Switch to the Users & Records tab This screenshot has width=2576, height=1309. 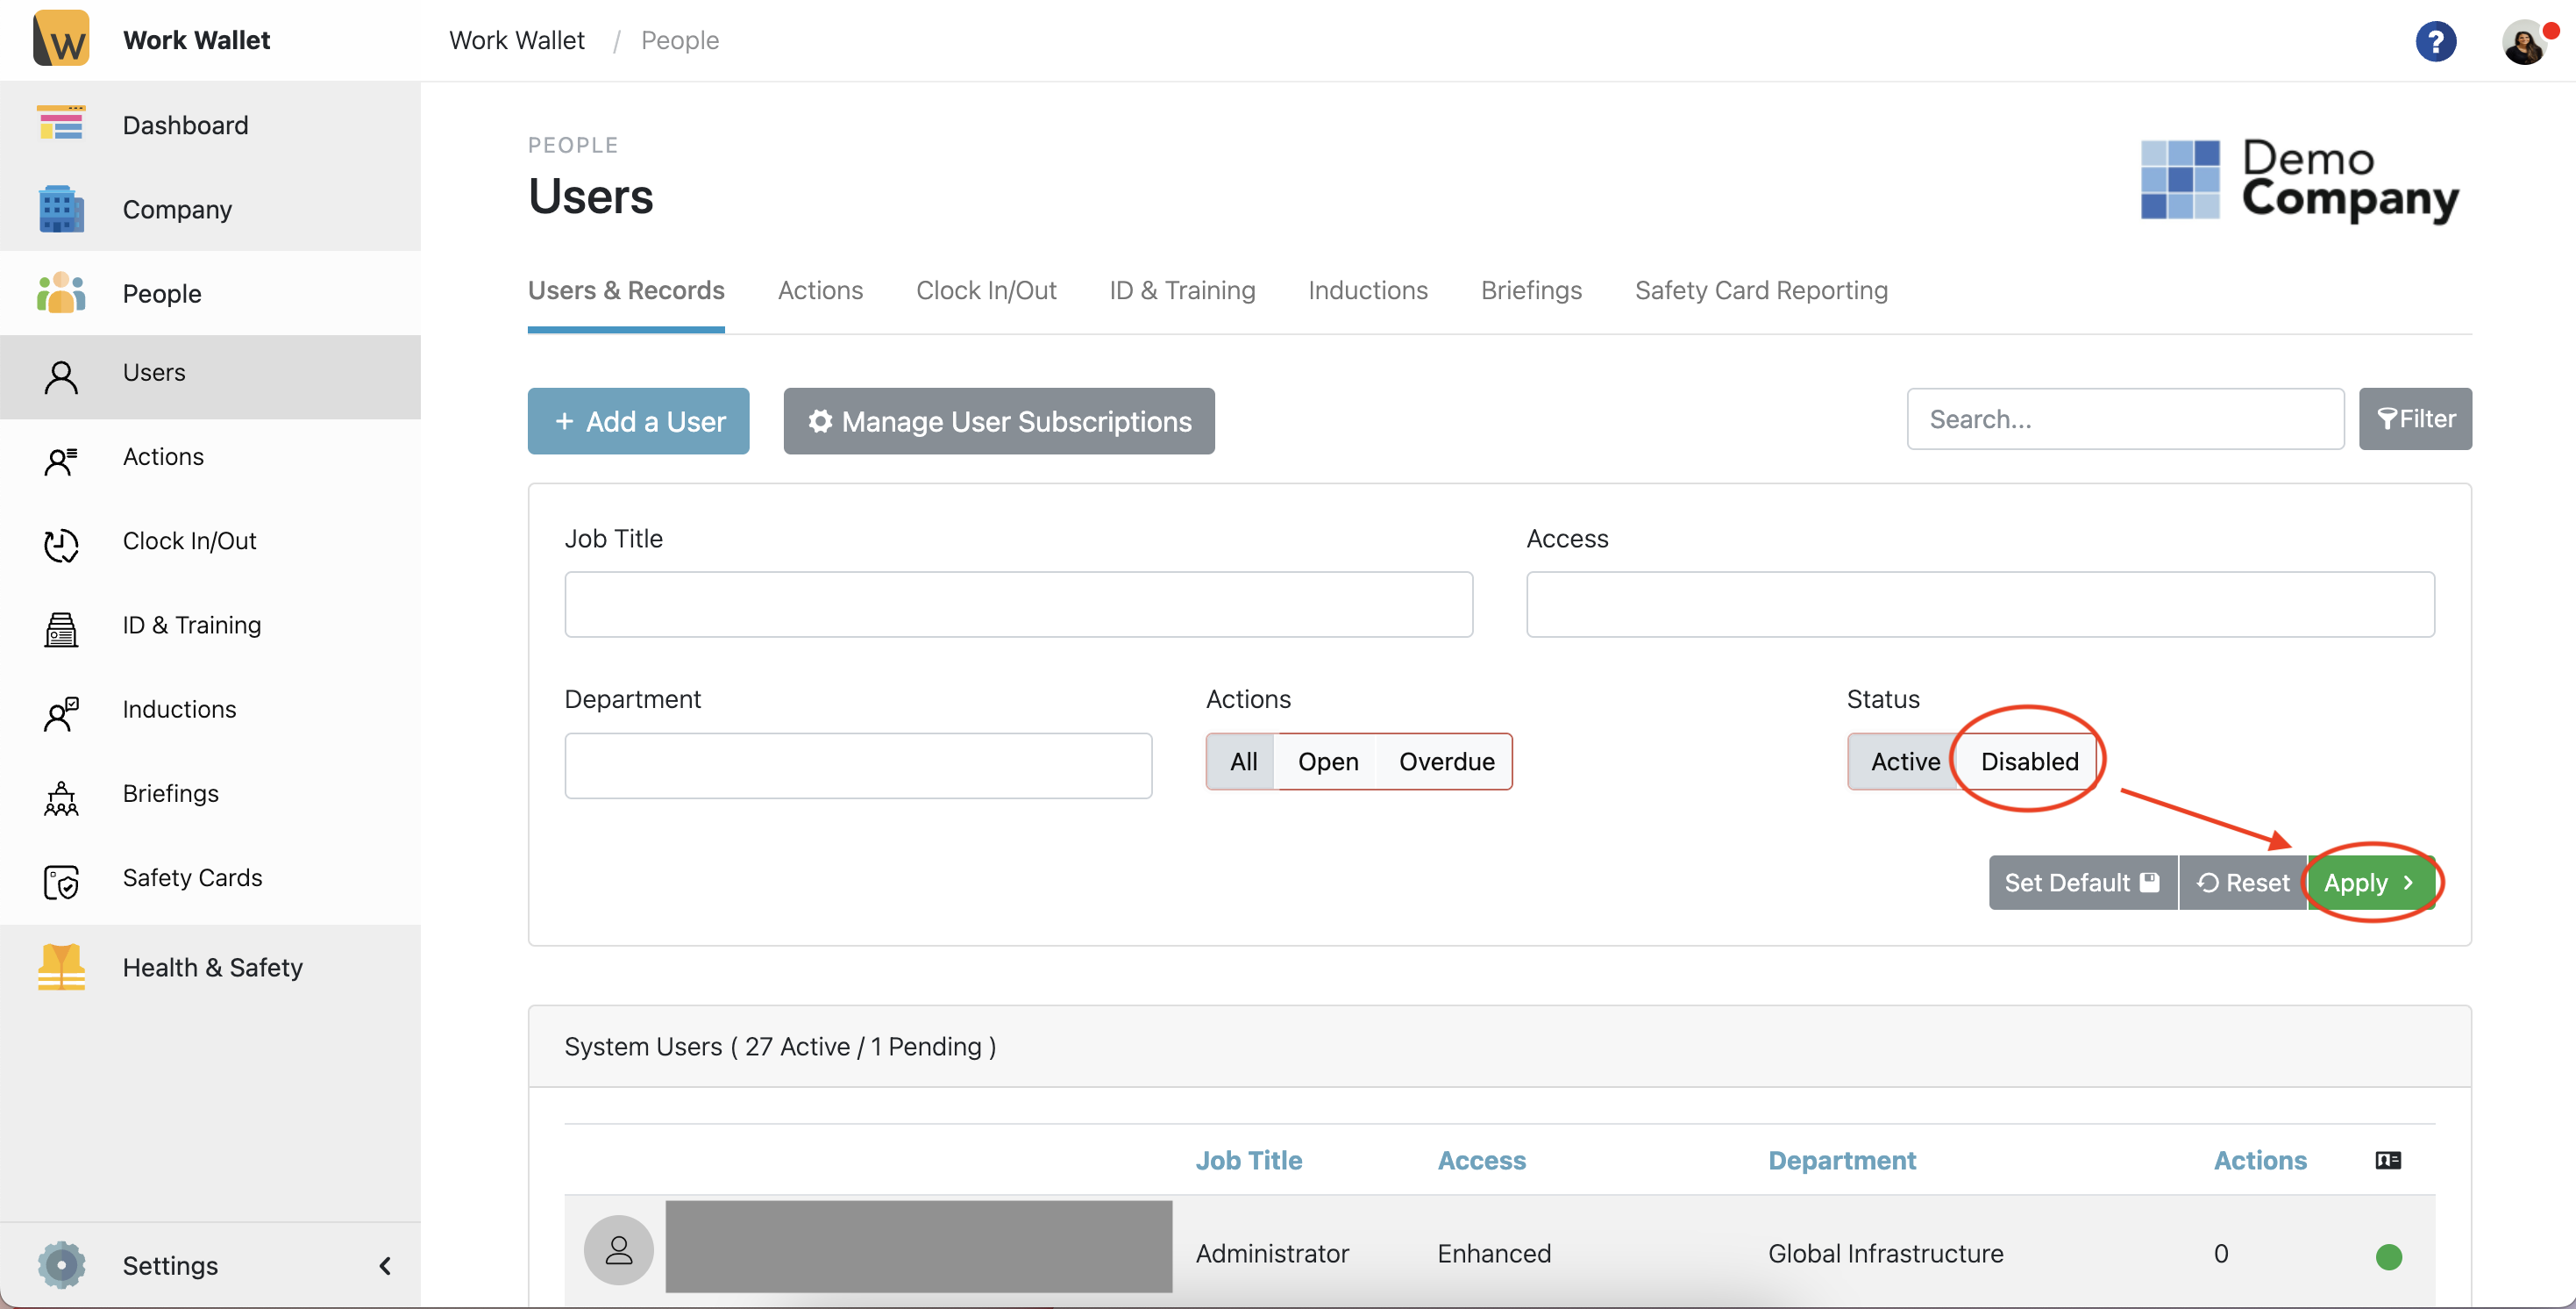626,290
